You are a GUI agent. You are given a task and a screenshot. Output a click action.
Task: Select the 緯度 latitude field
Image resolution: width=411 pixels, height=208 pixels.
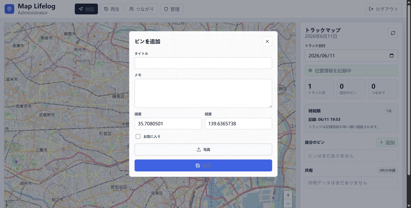point(168,124)
